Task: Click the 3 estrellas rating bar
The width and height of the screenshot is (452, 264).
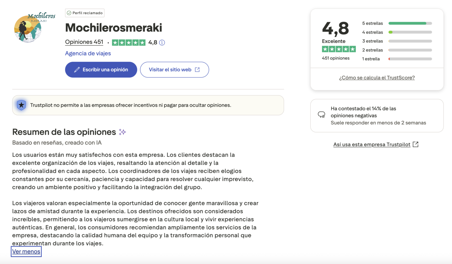Action: 410,41
